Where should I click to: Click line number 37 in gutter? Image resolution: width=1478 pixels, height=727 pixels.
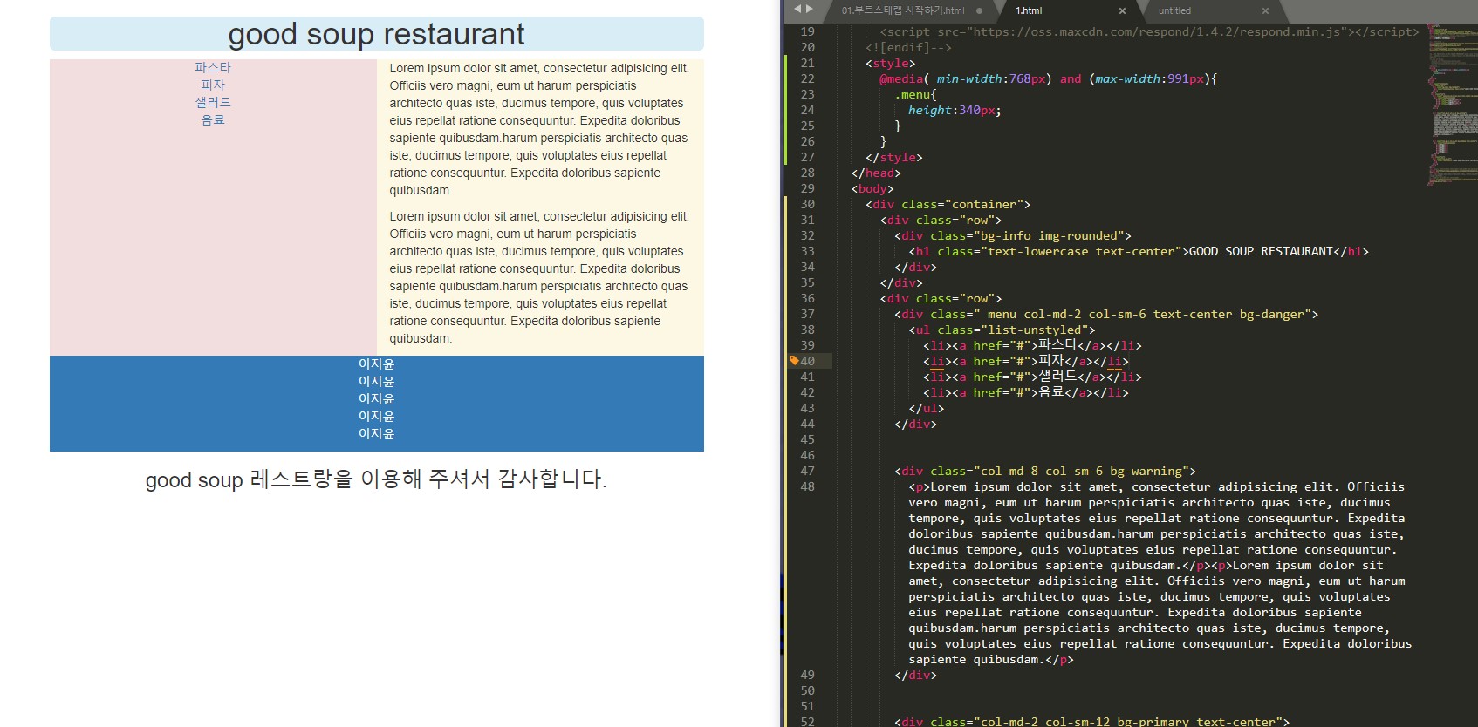tap(807, 314)
